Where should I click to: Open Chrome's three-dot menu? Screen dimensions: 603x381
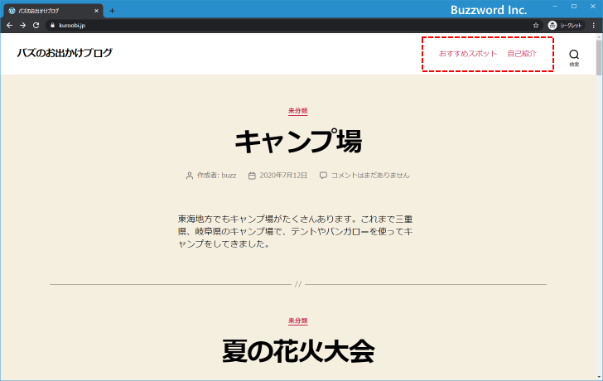coord(594,26)
